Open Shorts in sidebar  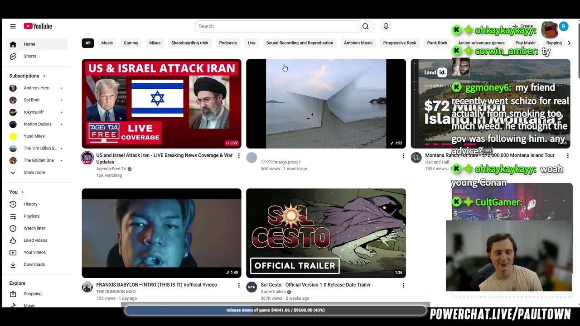click(37, 56)
